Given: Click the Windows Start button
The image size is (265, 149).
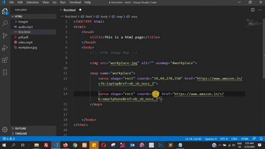Looking at the screenshot, I should [4, 145].
